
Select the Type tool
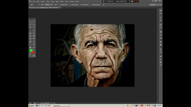pos(34,42)
